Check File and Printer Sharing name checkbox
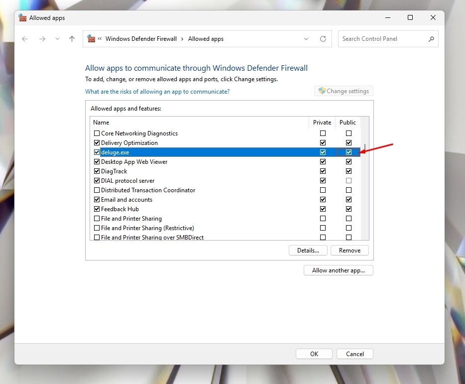 [x=97, y=219]
